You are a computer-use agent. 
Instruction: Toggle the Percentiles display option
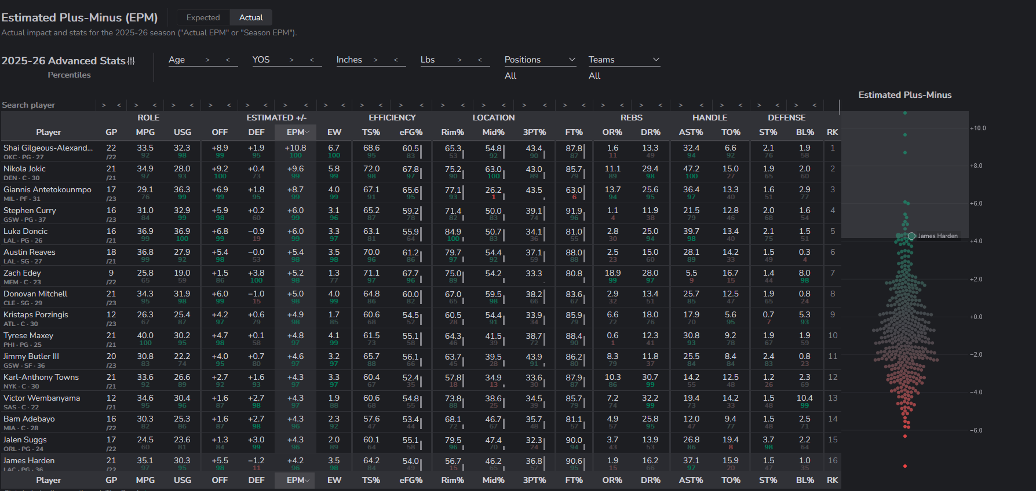[x=69, y=75]
